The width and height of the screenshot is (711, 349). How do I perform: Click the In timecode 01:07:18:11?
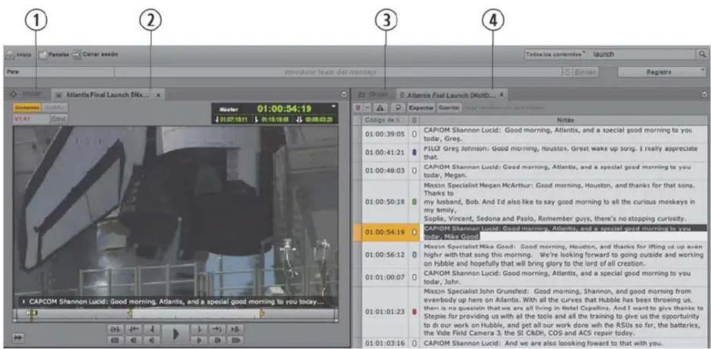point(233,119)
